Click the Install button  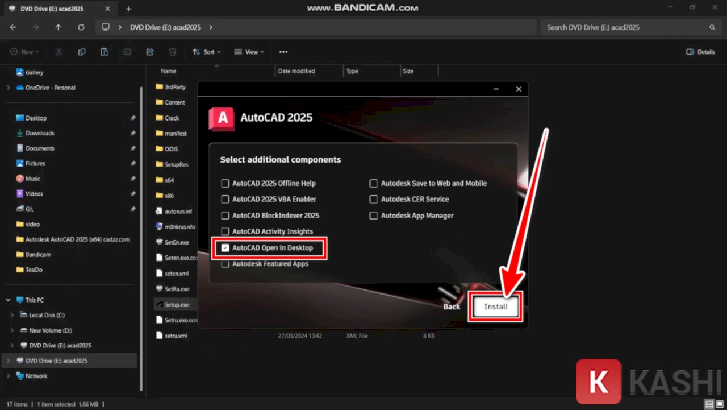[x=495, y=307]
